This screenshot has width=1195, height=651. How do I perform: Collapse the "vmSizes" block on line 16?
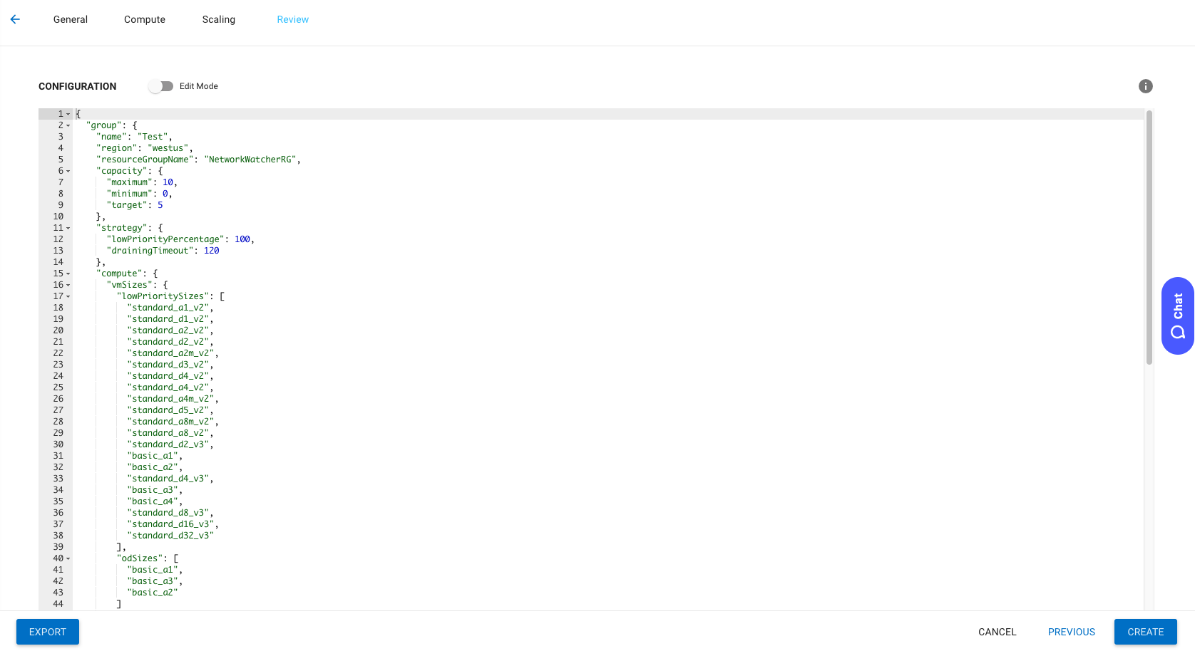[68, 285]
